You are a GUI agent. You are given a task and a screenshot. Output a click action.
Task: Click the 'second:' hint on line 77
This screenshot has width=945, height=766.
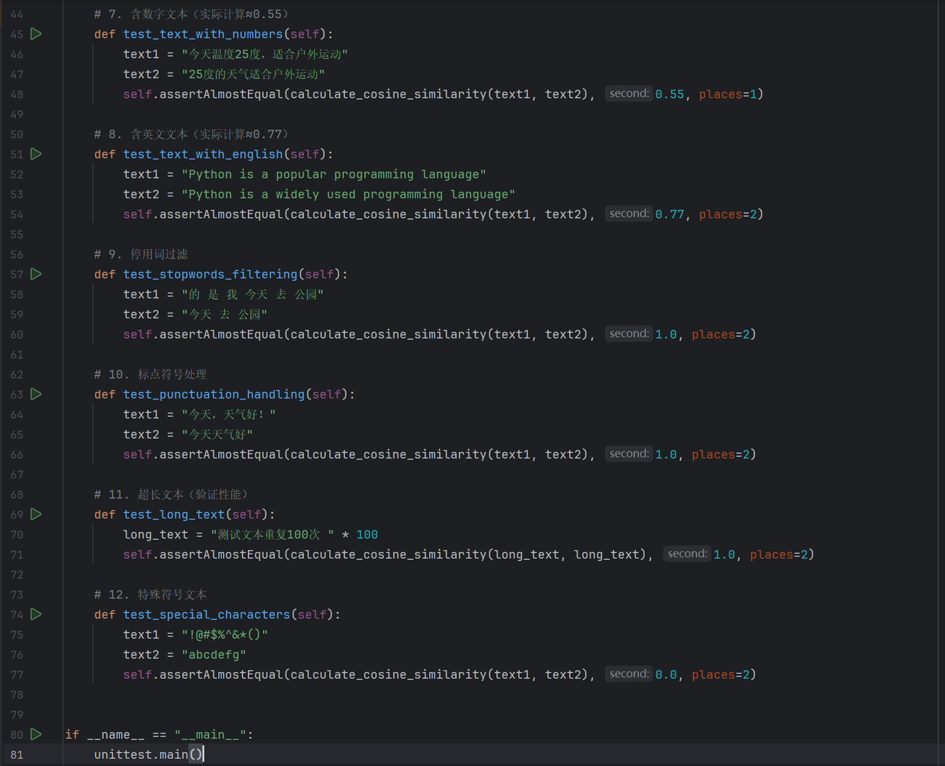pos(629,674)
